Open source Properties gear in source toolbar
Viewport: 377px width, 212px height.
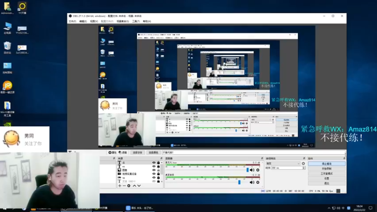(x=112, y=152)
